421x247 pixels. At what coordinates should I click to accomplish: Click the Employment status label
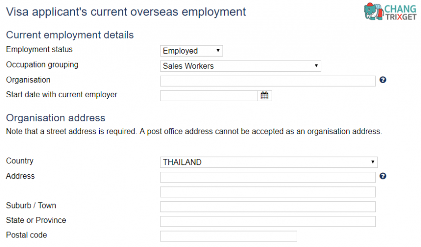point(39,50)
